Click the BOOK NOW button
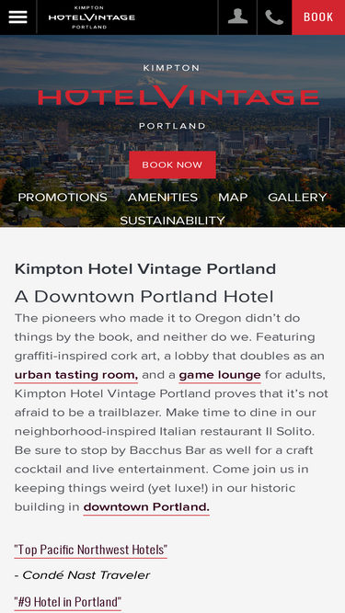The image size is (345, 613). (172, 165)
